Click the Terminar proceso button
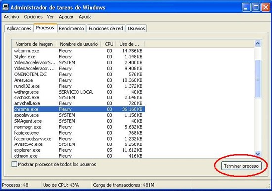The image size is (272, 191). click(x=241, y=166)
